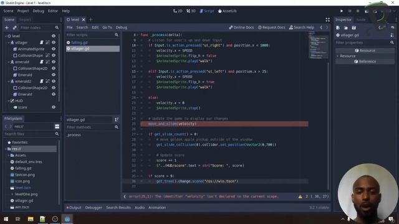
Task: Expand Resource section in Inspector
Action: tap(338, 56)
